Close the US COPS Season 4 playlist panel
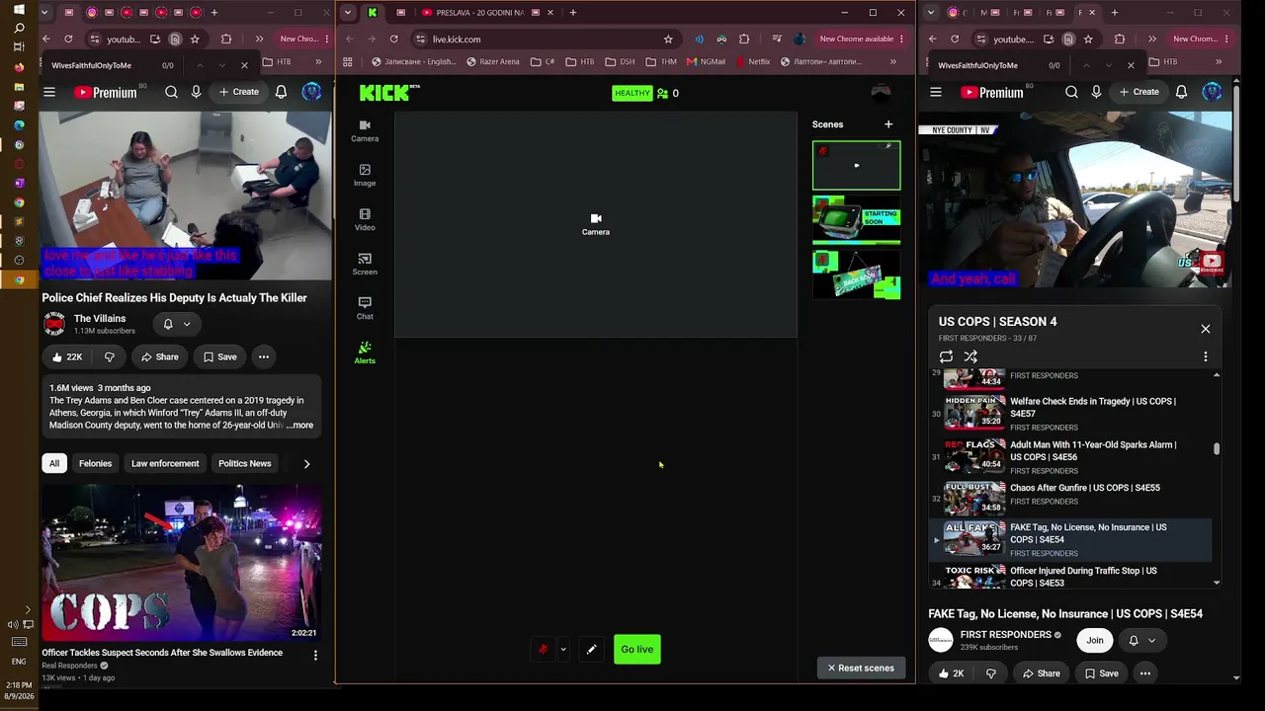 coord(1205,329)
